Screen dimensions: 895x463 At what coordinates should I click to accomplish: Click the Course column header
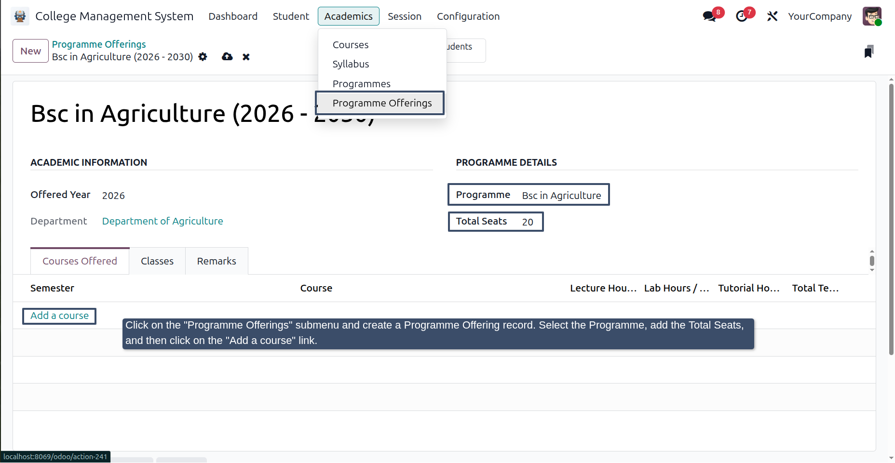click(x=316, y=288)
